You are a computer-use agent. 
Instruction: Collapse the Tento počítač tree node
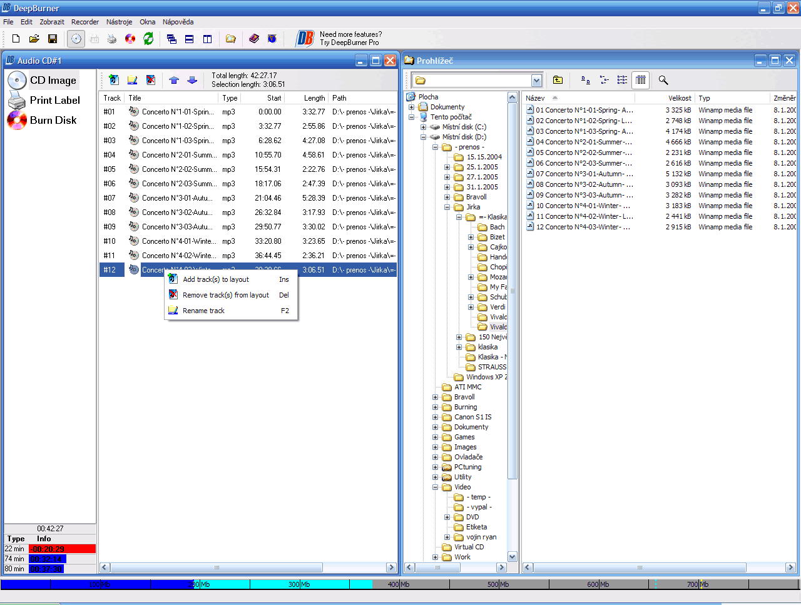point(412,117)
